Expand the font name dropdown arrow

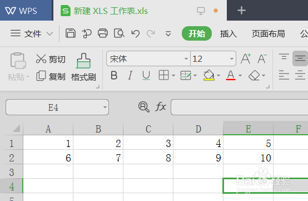pos(186,58)
